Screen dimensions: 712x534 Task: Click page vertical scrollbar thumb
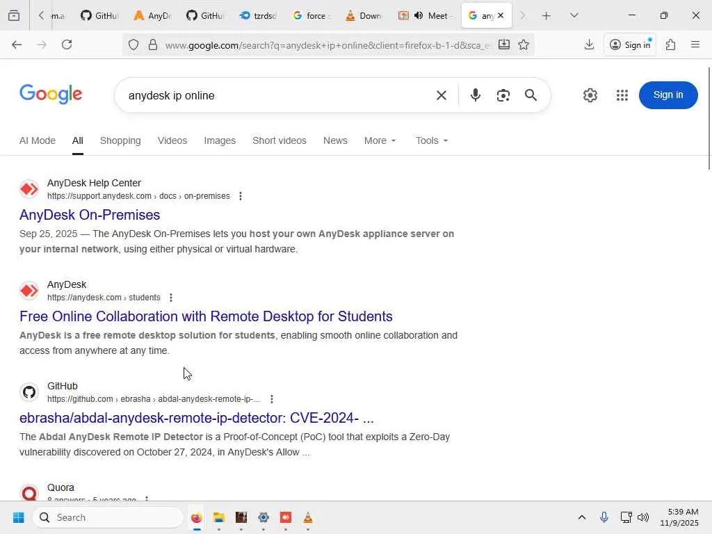709,118
